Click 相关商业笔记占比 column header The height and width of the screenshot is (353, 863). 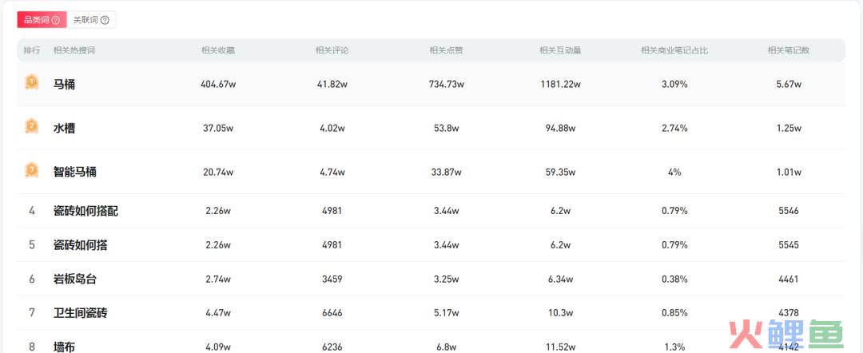point(674,50)
